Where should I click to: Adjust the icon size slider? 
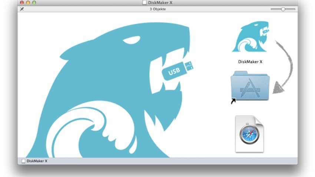(283, 9)
